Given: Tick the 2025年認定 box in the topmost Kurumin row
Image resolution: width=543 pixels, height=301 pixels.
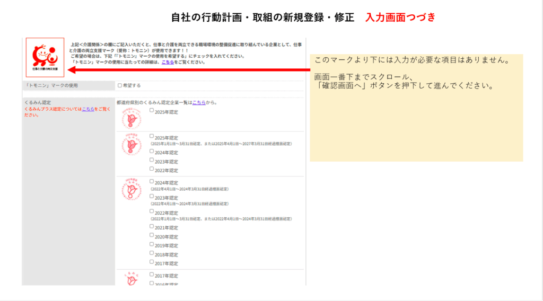Looking at the screenshot, I should [152, 111].
